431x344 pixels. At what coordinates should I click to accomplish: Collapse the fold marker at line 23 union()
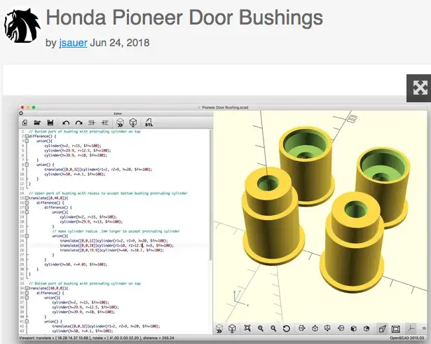(27, 236)
